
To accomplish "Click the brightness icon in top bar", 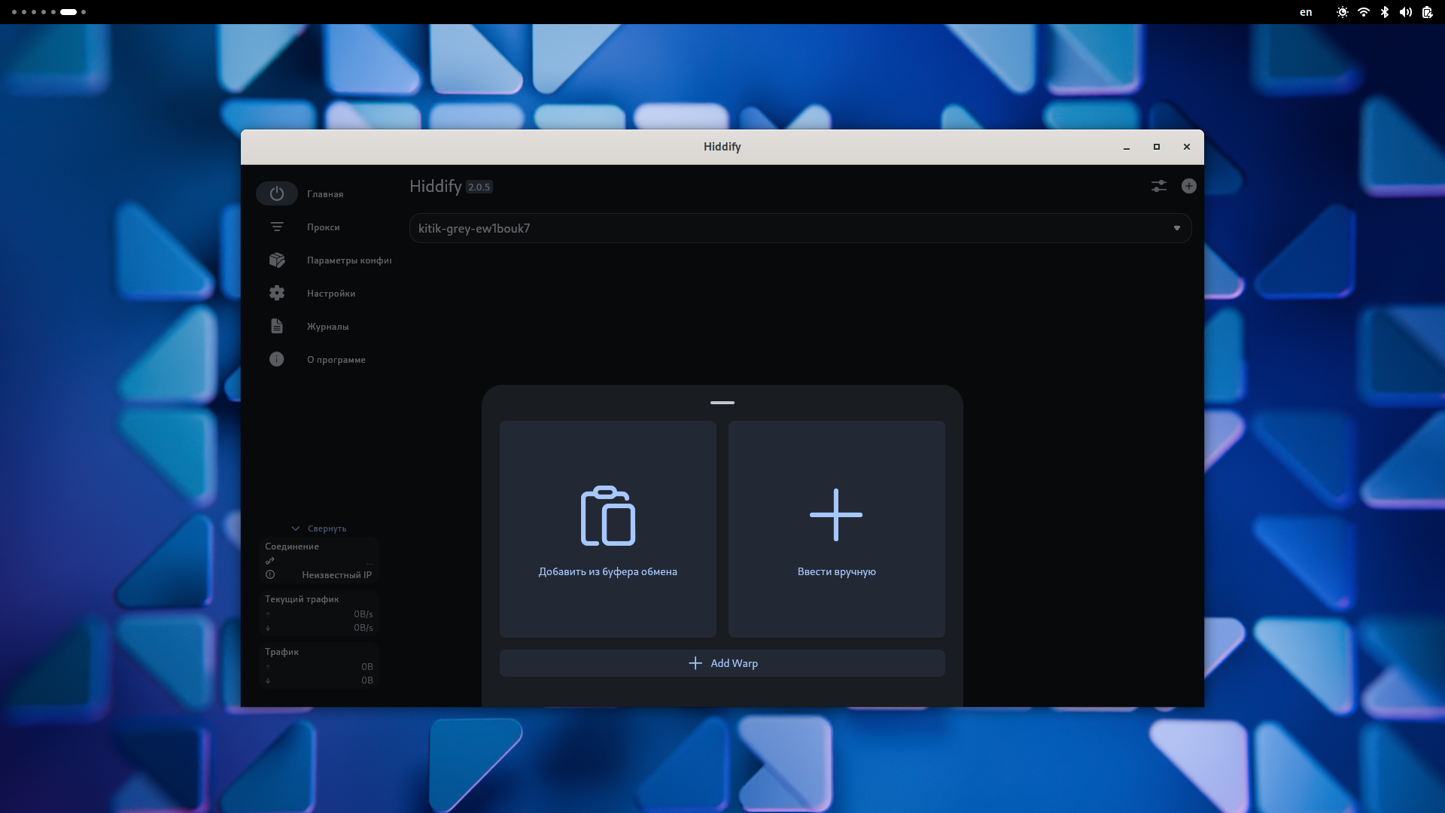I will 1343,12.
